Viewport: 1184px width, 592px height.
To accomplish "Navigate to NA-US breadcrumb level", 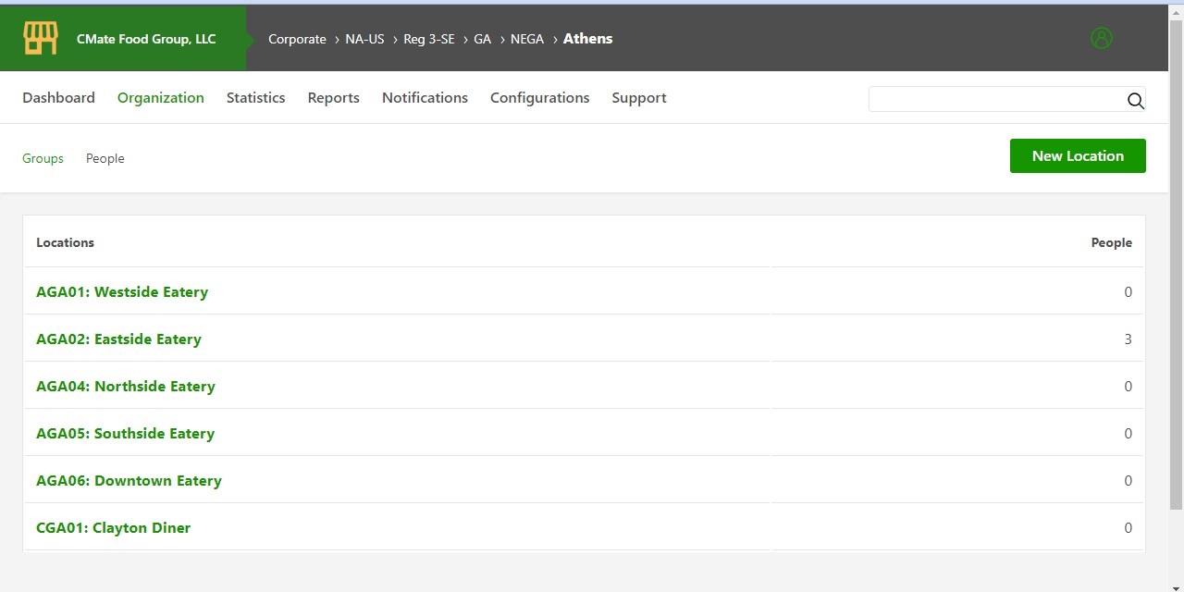I will click(x=364, y=39).
